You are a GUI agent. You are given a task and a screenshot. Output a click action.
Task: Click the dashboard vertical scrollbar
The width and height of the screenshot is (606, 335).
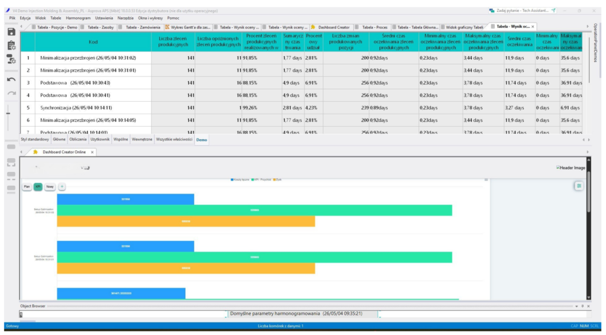(589, 191)
